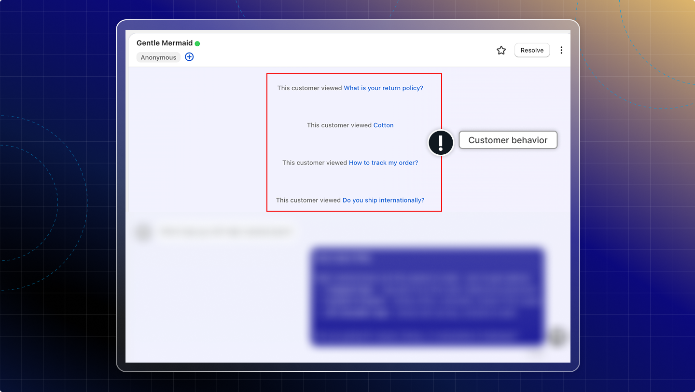Open the Cotton viewed item link
The height and width of the screenshot is (392, 695).
(383, 125)
